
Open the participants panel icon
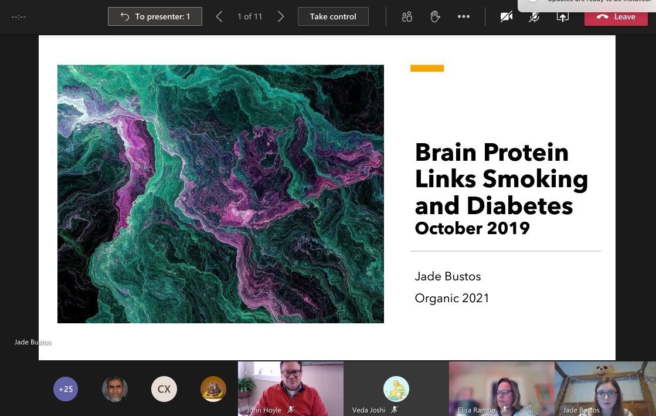click(x=407, y=17)
